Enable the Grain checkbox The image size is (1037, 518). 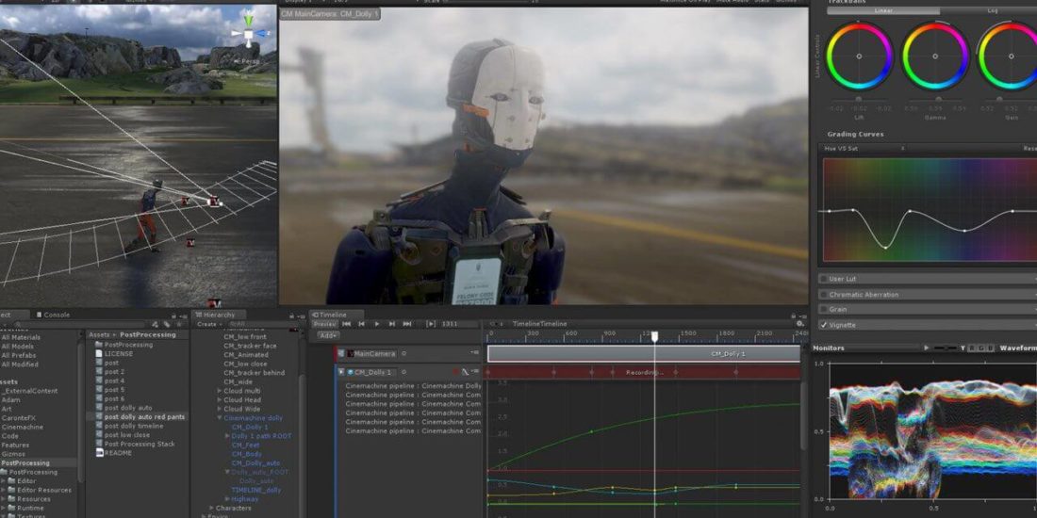coord(823,309)
